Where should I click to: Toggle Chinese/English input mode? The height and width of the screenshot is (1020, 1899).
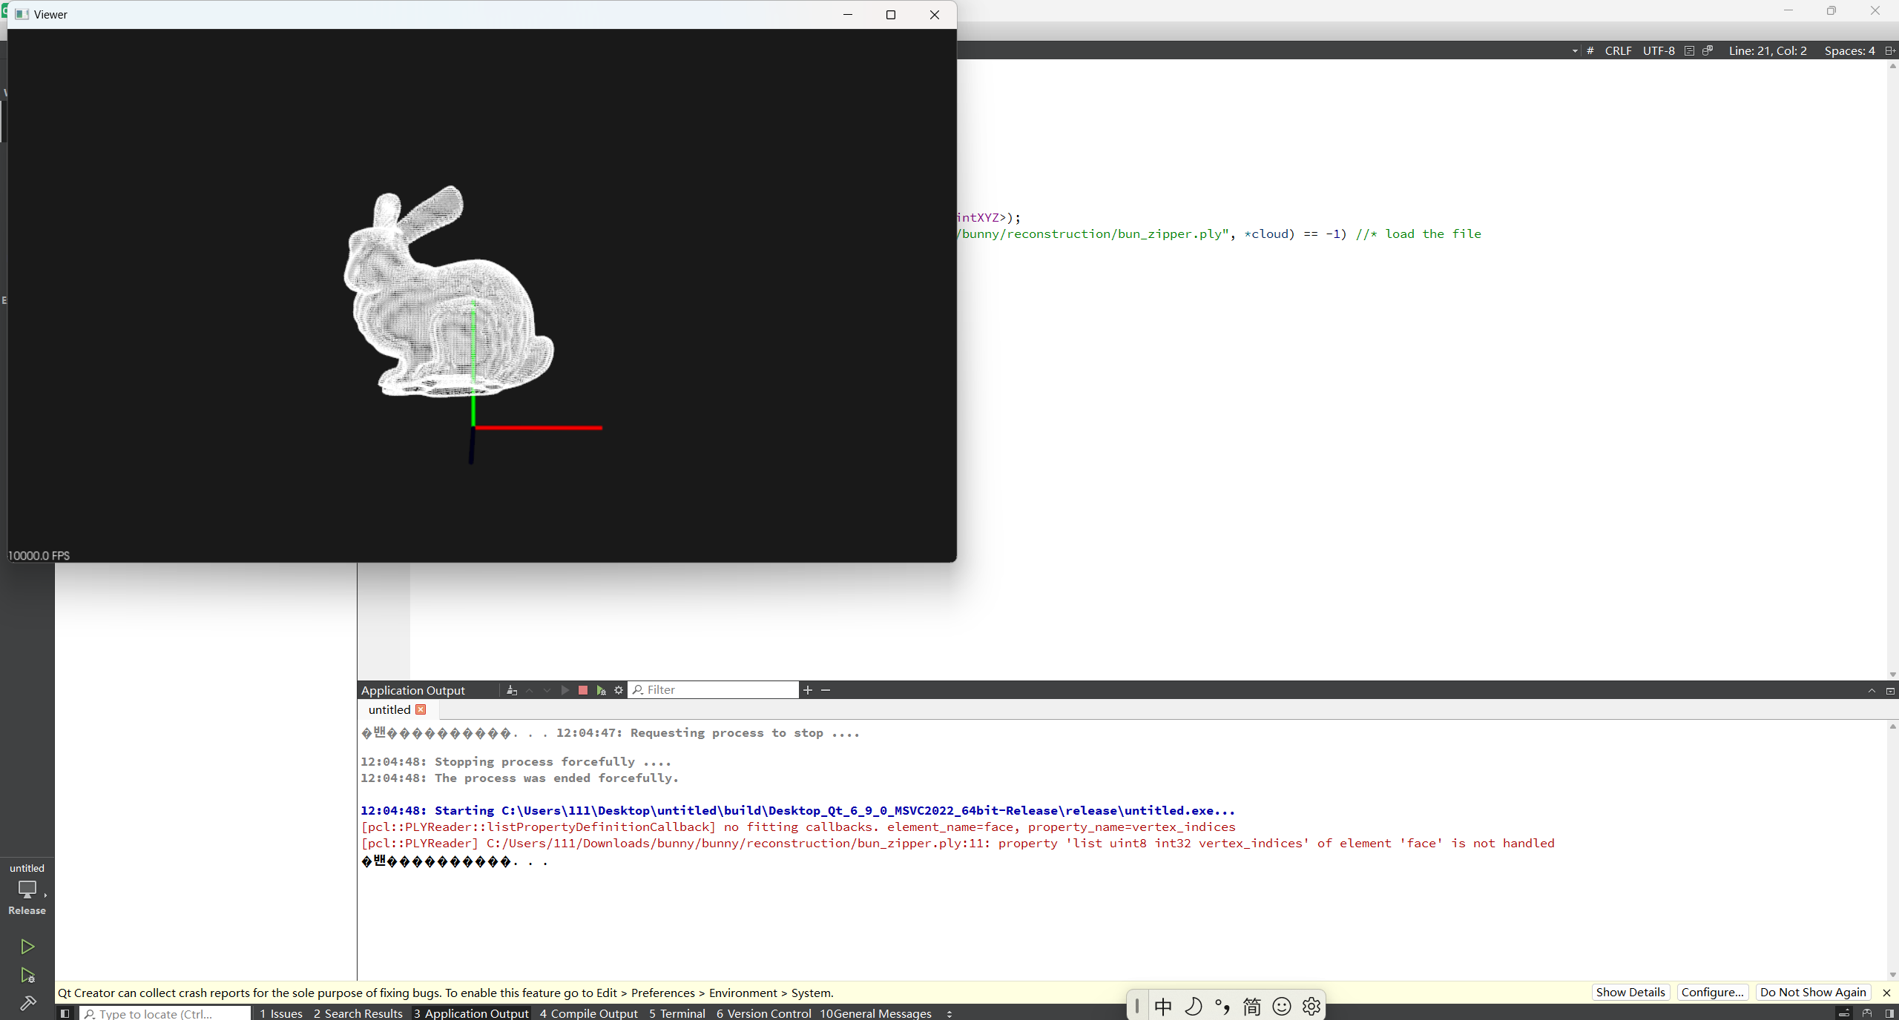pos(1163,1007)
